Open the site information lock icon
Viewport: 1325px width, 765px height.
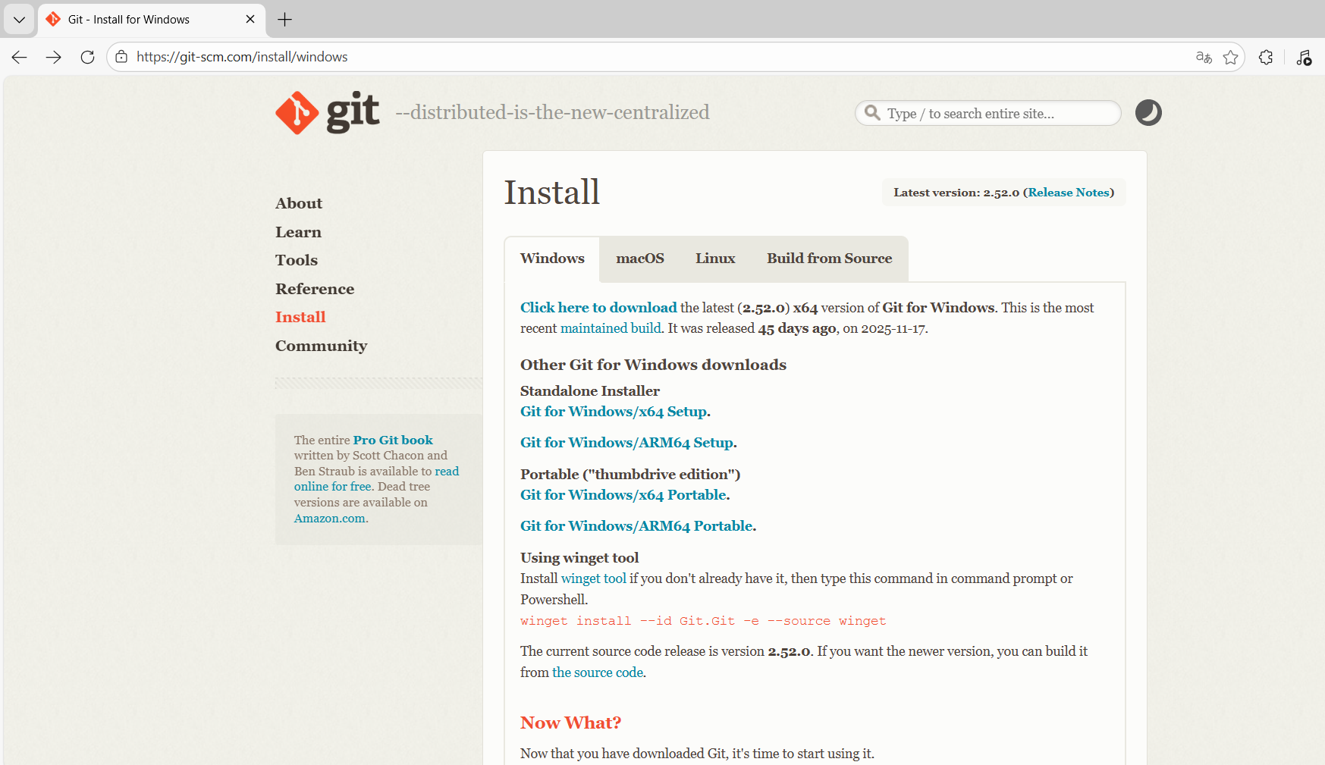tap(121, 57)
